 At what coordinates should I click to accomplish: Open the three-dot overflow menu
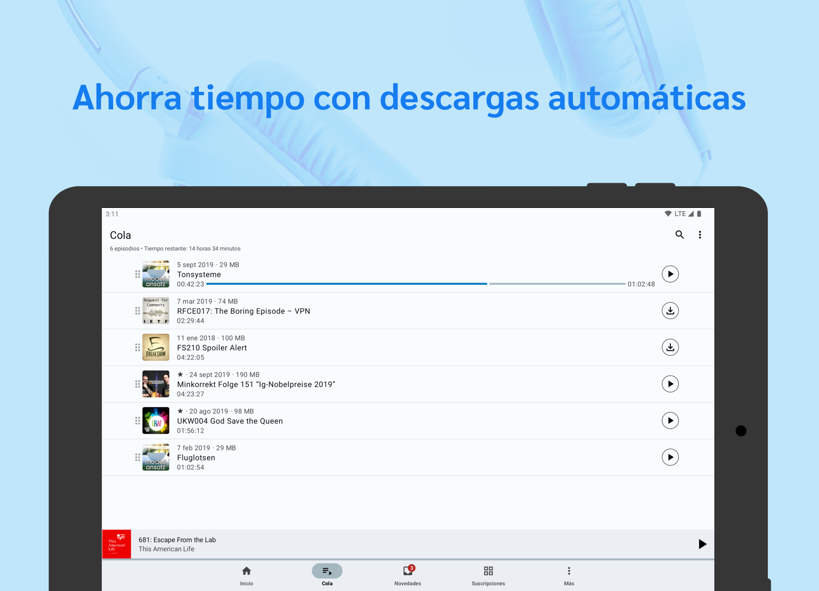700,234
